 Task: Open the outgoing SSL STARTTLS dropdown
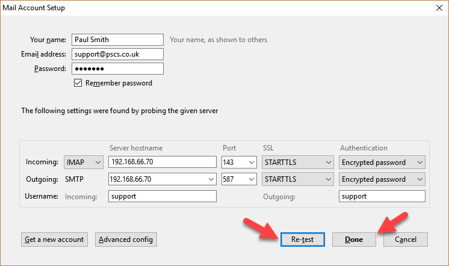tap(298, 179)
